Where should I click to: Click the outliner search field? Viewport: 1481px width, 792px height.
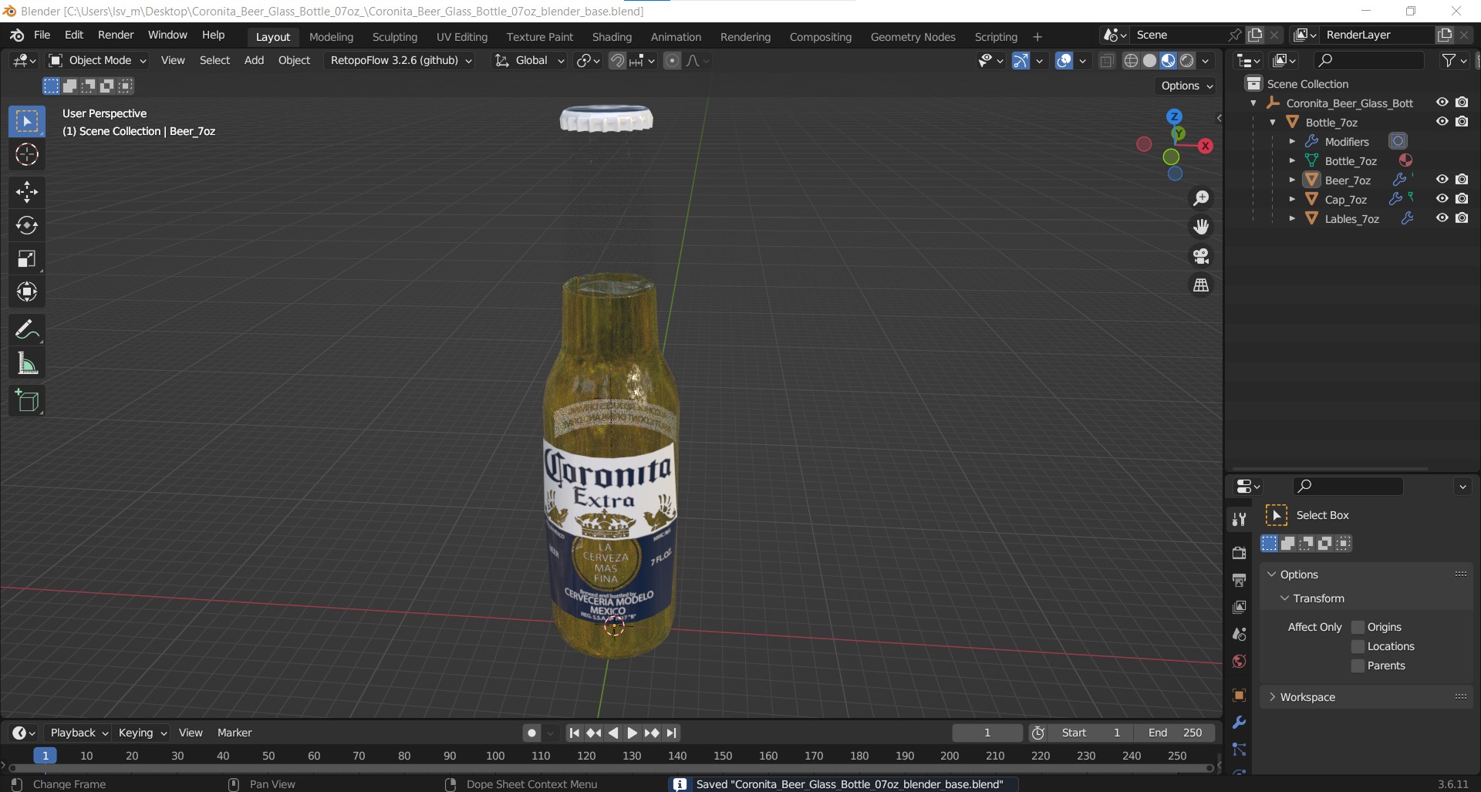(1369, 61)
